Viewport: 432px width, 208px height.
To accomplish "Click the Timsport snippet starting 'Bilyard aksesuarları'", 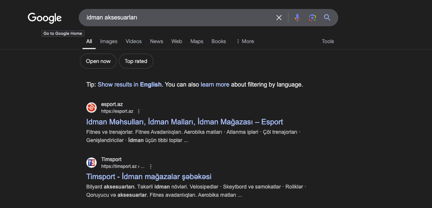I will click(196, 191).
